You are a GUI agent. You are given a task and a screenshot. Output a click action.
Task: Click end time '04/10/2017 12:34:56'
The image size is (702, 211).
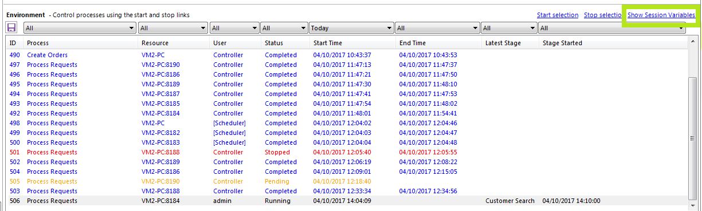[428, 191]
